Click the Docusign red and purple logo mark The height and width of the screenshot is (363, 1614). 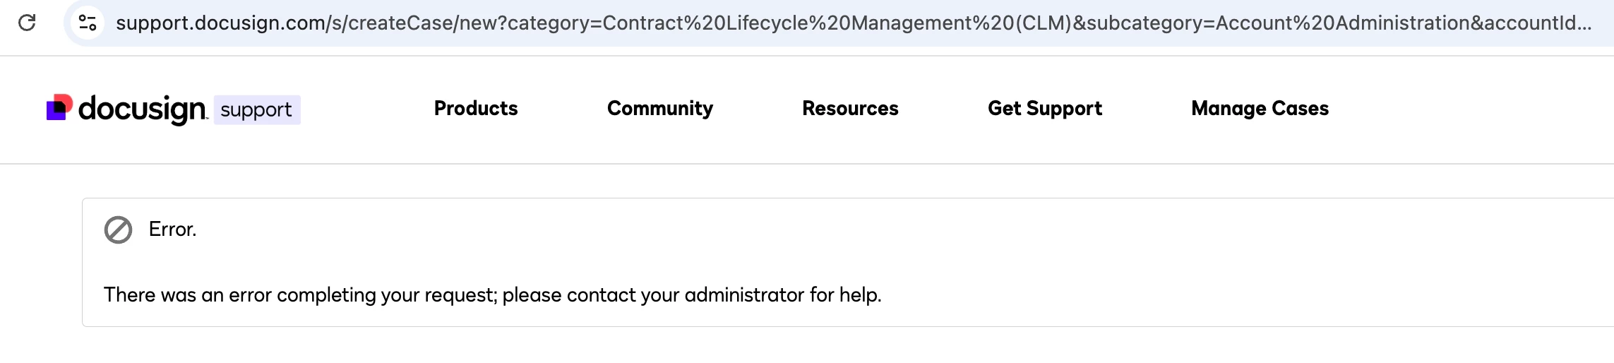pyautogui.click(x=59, y=107)
